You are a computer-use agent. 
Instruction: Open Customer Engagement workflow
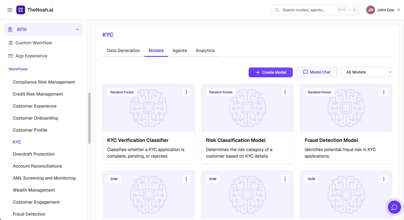pos(36,202)
